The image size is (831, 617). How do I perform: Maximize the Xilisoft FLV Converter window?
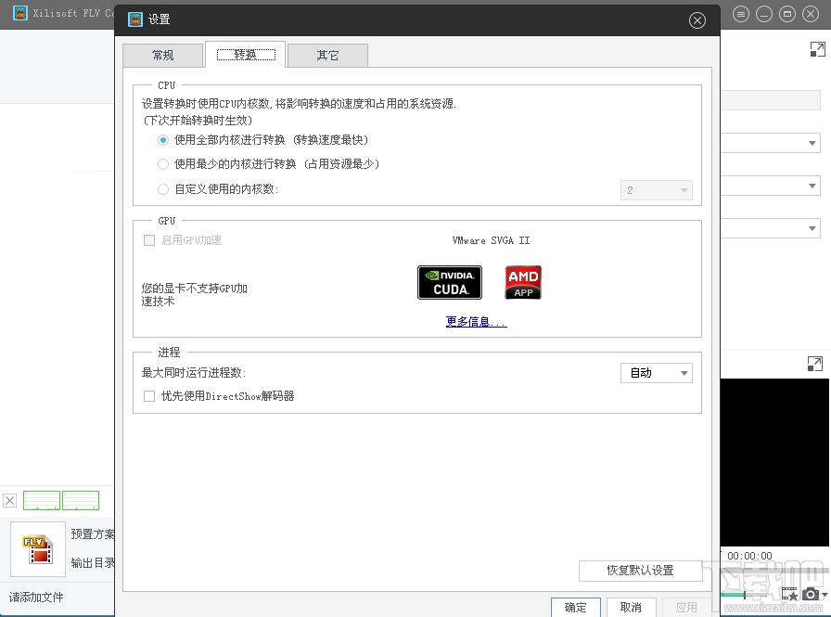tap(787, 14)
